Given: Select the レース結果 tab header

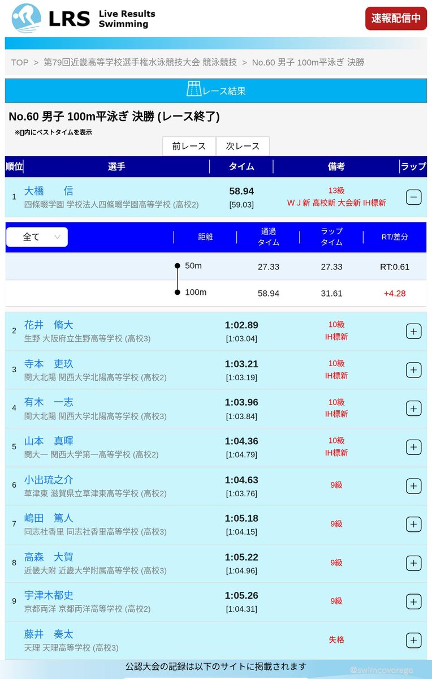Looking at the screenshot, I should tap(216, 91).
